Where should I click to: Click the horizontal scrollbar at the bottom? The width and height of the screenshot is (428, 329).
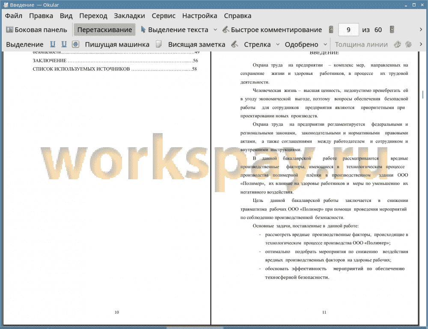(x=195, y=328)
